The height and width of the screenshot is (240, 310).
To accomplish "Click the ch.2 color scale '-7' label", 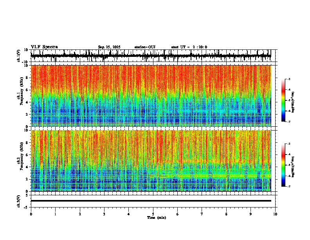I will (x=288, y=187).
